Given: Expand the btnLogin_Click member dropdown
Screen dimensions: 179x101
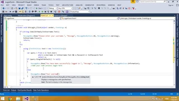Looking at the screenshot, I should tap(175, 18).
